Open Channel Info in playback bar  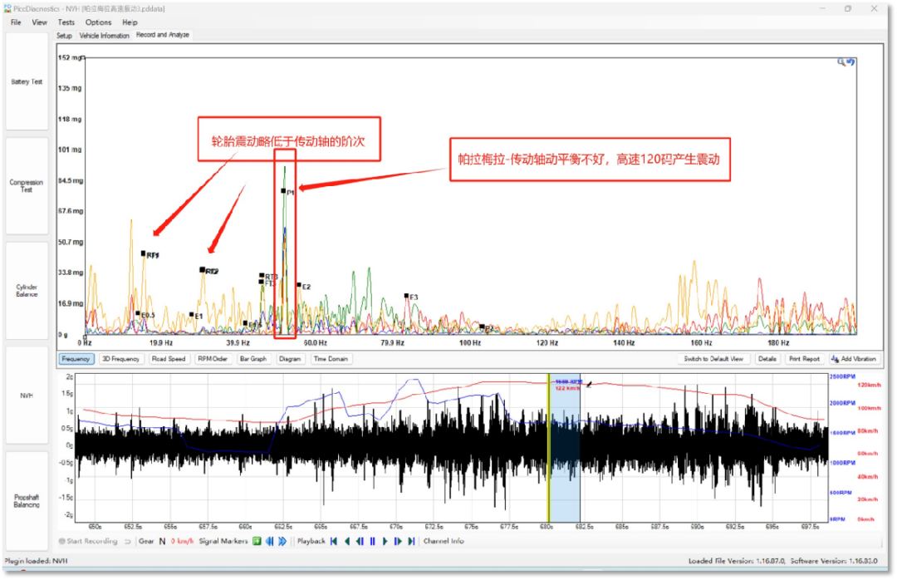[x=444, y=541]
